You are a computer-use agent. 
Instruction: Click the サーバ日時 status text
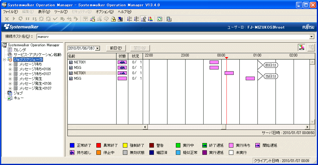288,133
